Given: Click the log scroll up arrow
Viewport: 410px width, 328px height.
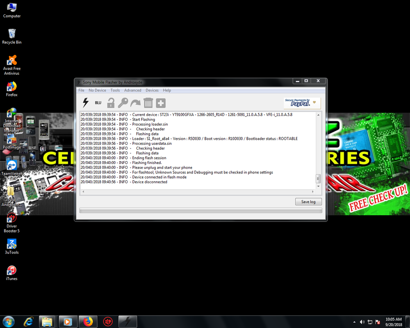Looking at the screenshot, I should (318, 115).
